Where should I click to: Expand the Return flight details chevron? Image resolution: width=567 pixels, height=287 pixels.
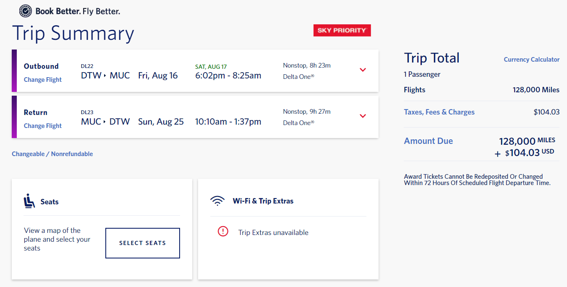pyautogui.click(x=363, y=116)
